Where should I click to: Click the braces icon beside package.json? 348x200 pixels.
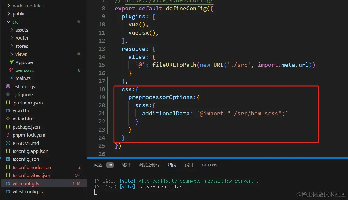[x=8, y=126]
